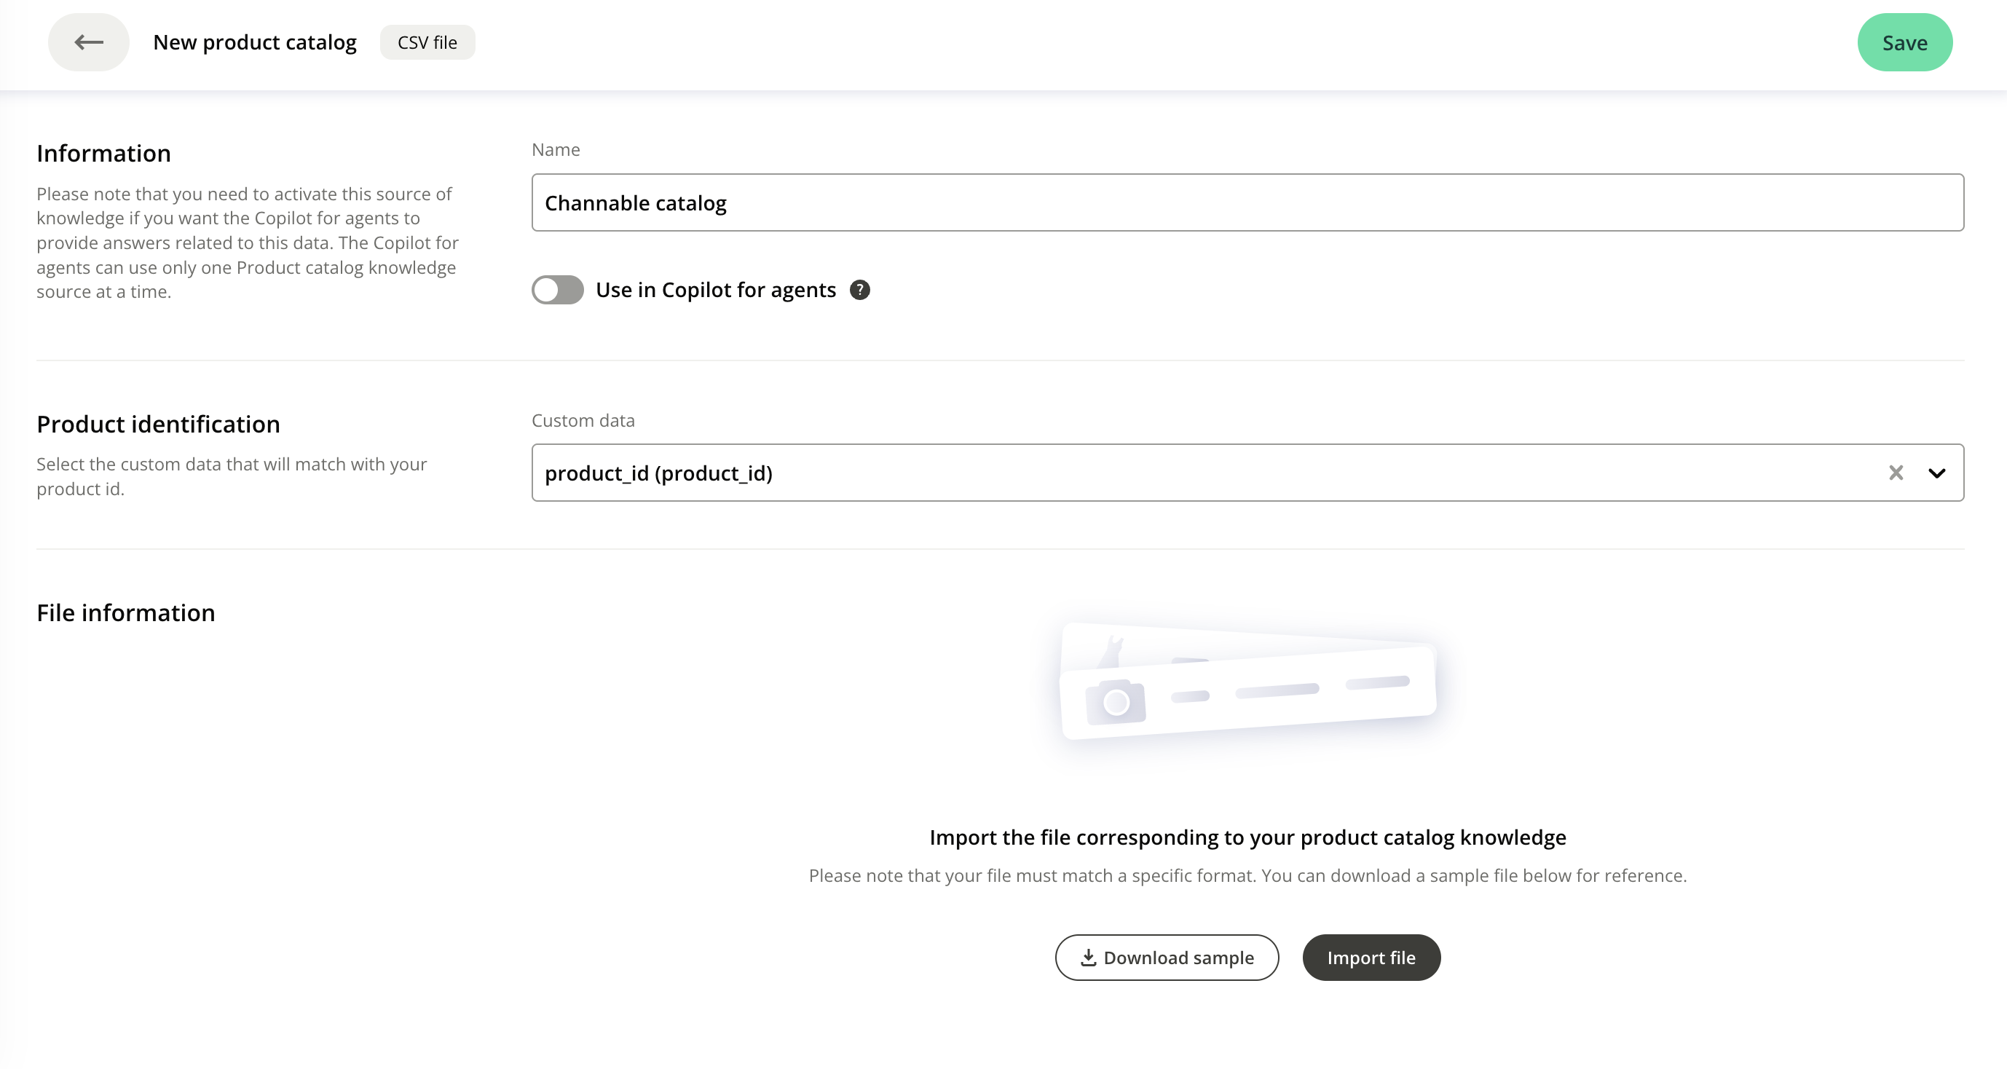This screenshot has width=2007, height=1069.
Task: Click the File information heading
Action: tap(125, 612)
